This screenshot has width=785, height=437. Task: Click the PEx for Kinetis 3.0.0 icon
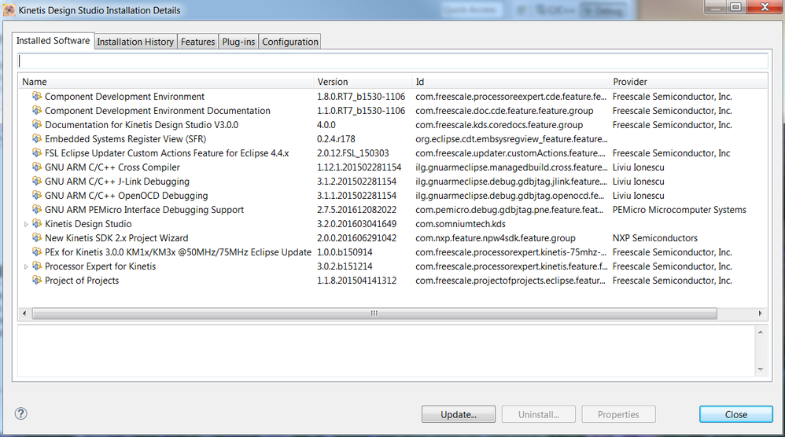[36, 252]
